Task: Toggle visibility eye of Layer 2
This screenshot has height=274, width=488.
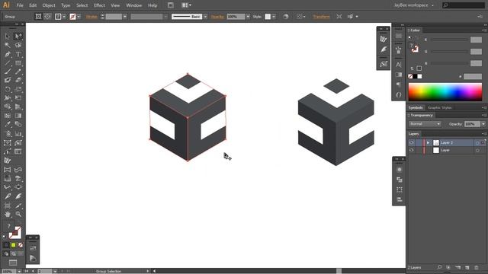Action: (x=412, y=142)
